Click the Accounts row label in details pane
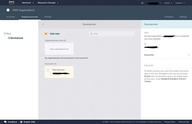Viewport: 192px width, 124px height. click(149, 55)
